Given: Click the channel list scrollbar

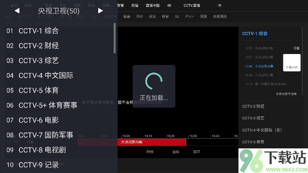Looking at the screenshot, I should pos(115,38).
